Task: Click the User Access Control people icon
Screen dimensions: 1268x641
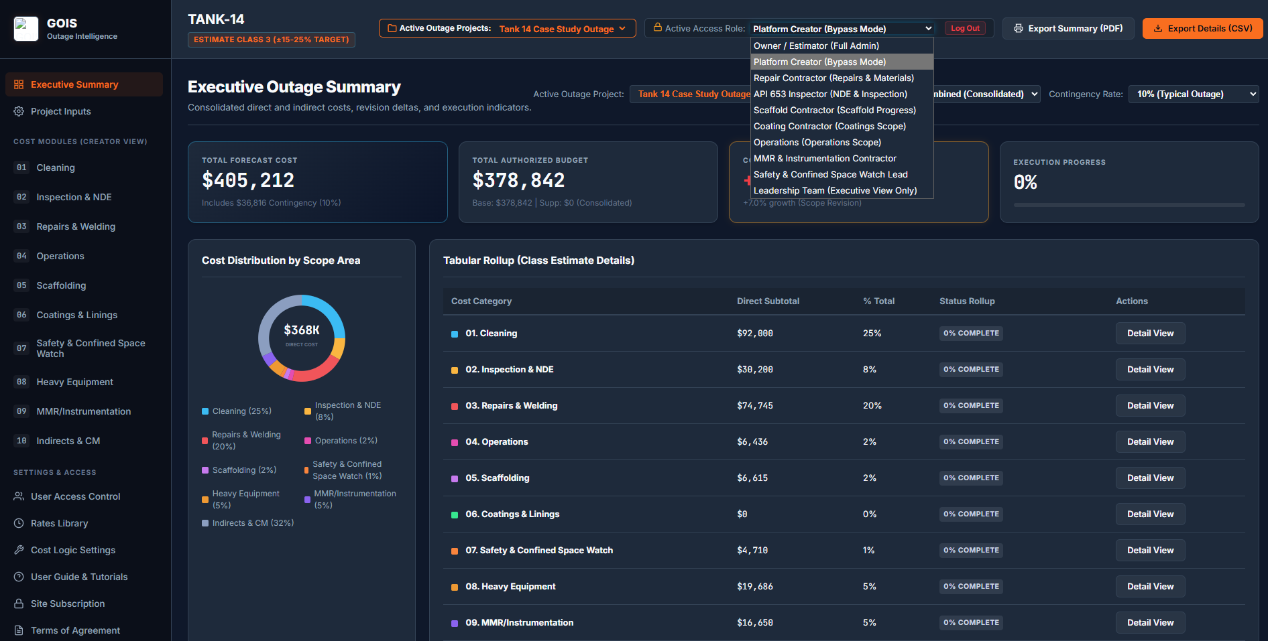Action: click(x=19, y=496)
